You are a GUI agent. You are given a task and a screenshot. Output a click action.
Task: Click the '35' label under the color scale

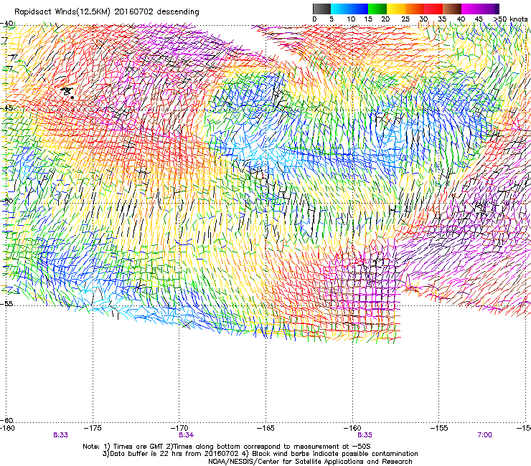tap(442, 19)
